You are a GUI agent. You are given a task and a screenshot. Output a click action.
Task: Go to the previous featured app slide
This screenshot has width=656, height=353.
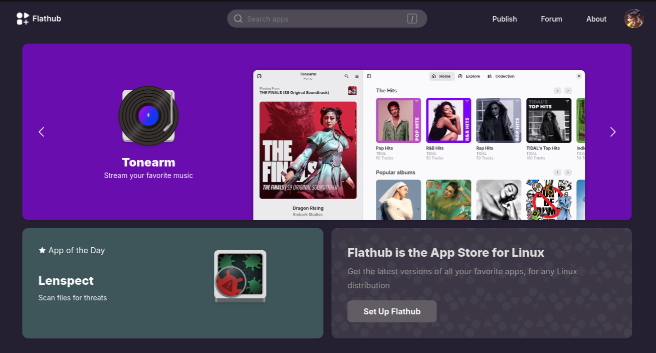[x=42, y=132]
